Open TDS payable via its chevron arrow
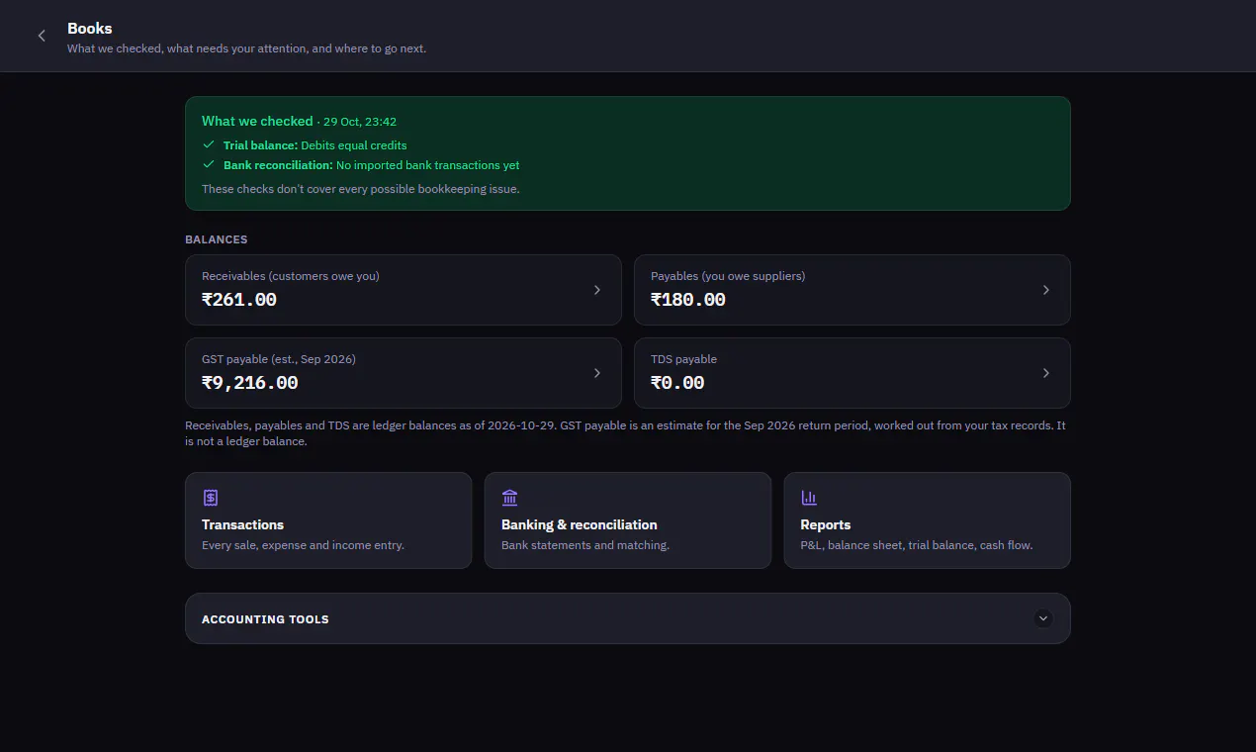1256x752 pixels. (1046, 373)
